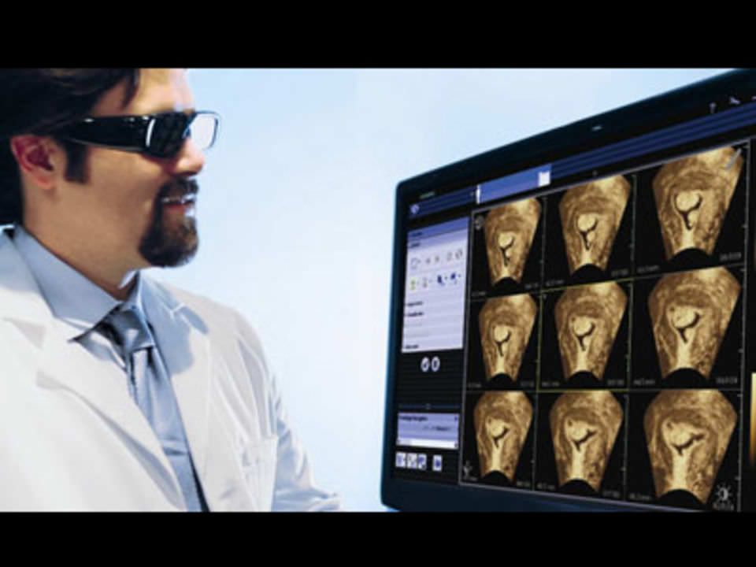The image size is (756, 567).
Task: Click the last icon in the bottom-left toolbar
Action: click(x=437, y=461)
